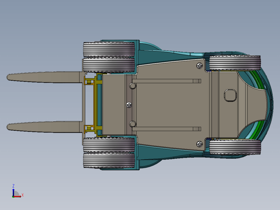Click the red X axis of the orientation triad
Viewport: 280px width, 210px height.
pos(17,196)
